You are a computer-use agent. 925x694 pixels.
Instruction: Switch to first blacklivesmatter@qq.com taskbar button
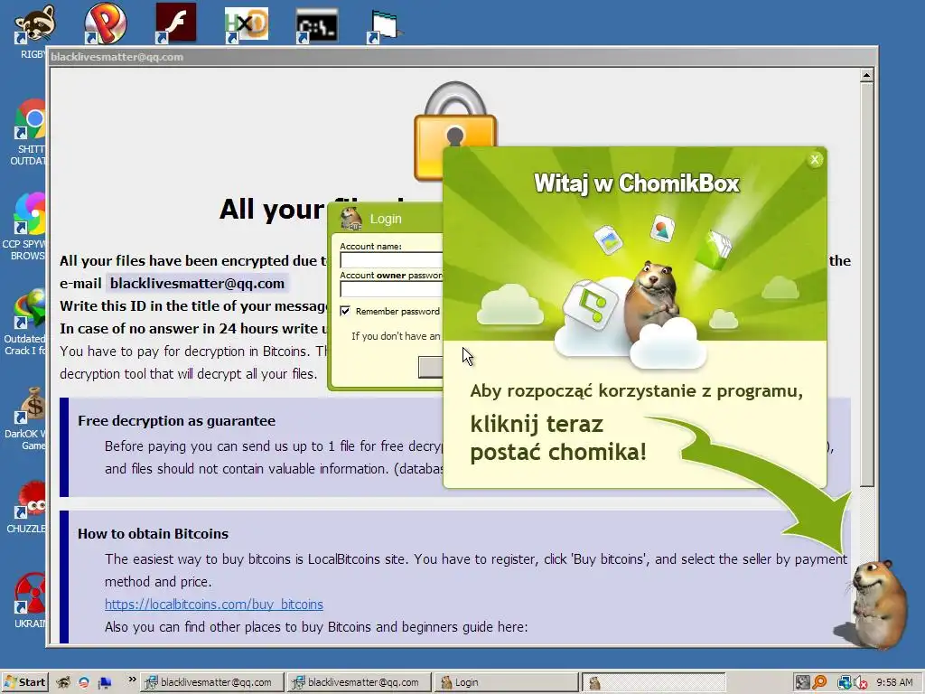click(211, 682)
